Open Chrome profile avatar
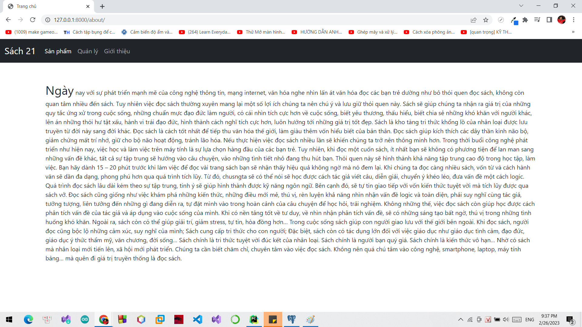 (x=561, y=20)
